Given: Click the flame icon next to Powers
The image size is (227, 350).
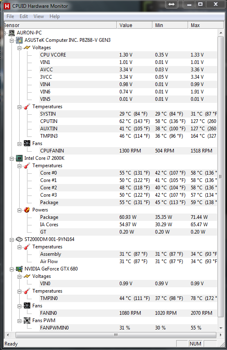Looking at the screenshot, I should click(27, 210).
